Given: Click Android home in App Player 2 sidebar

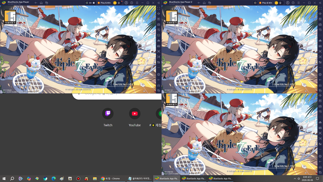Looking at the screenshot, I should coord(320,85).
